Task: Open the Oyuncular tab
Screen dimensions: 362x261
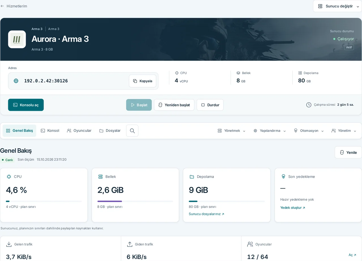Action: click(79, 131)
